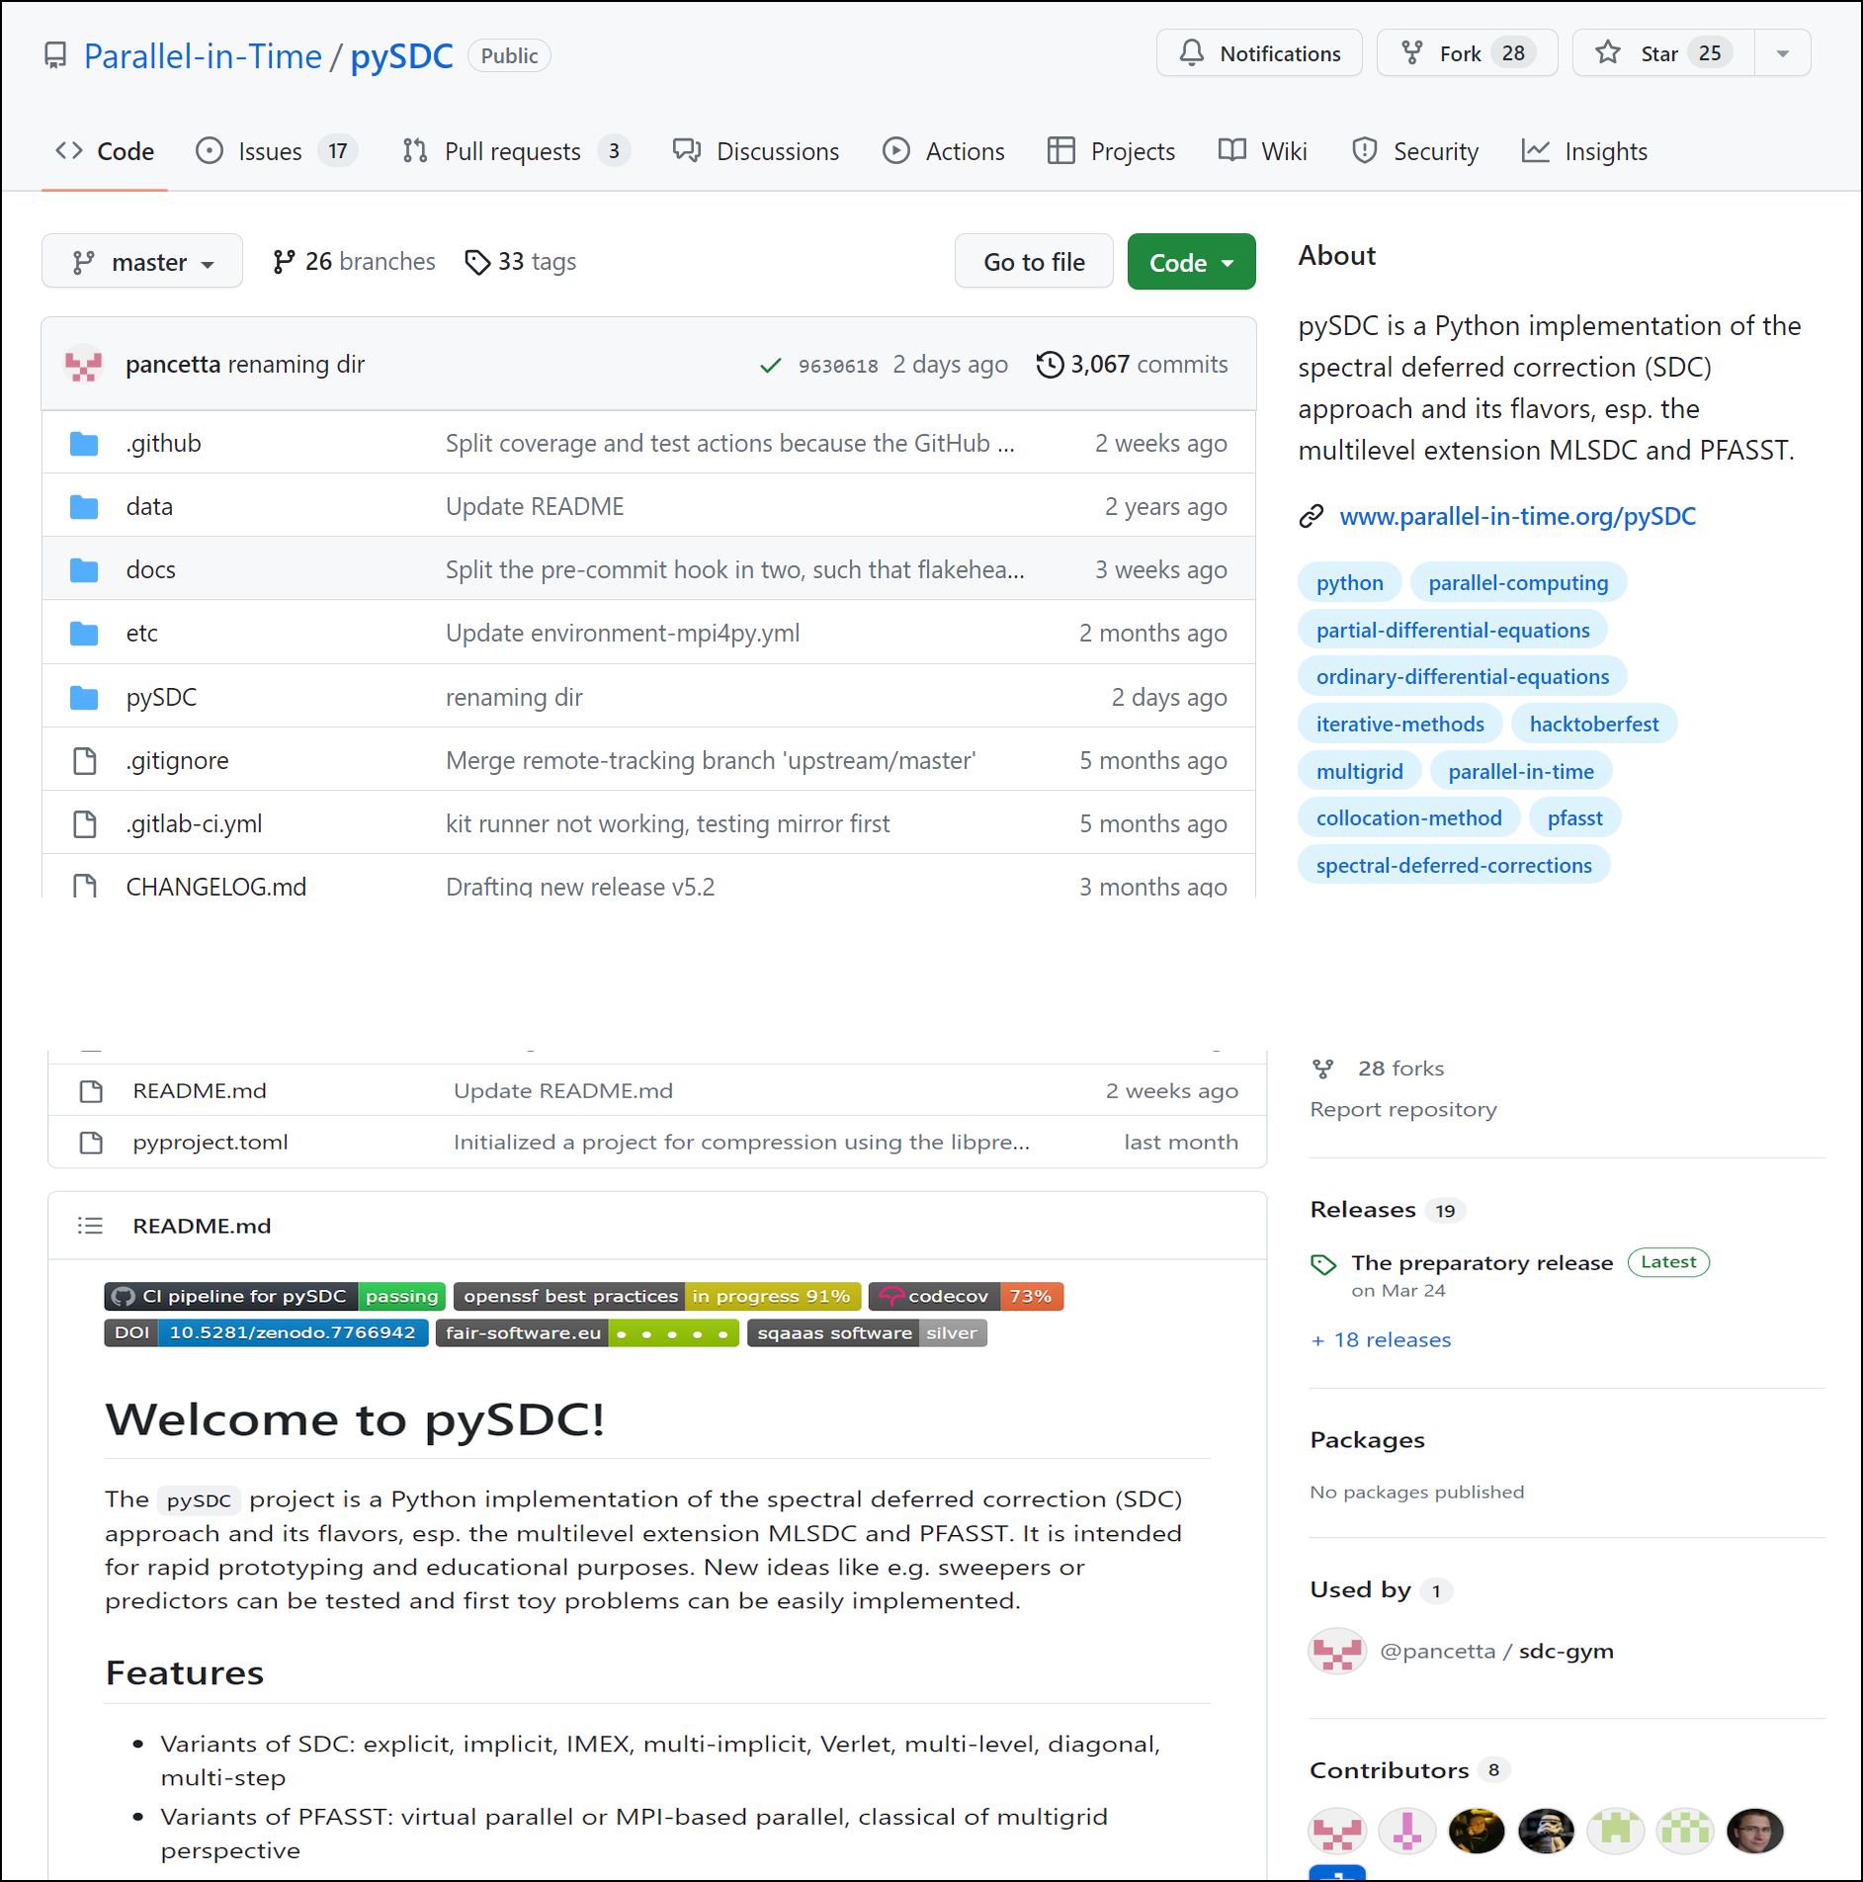Click the branches icon showing 26 branches
The image size is (1863, 1882).
click(x=284, y=262)
